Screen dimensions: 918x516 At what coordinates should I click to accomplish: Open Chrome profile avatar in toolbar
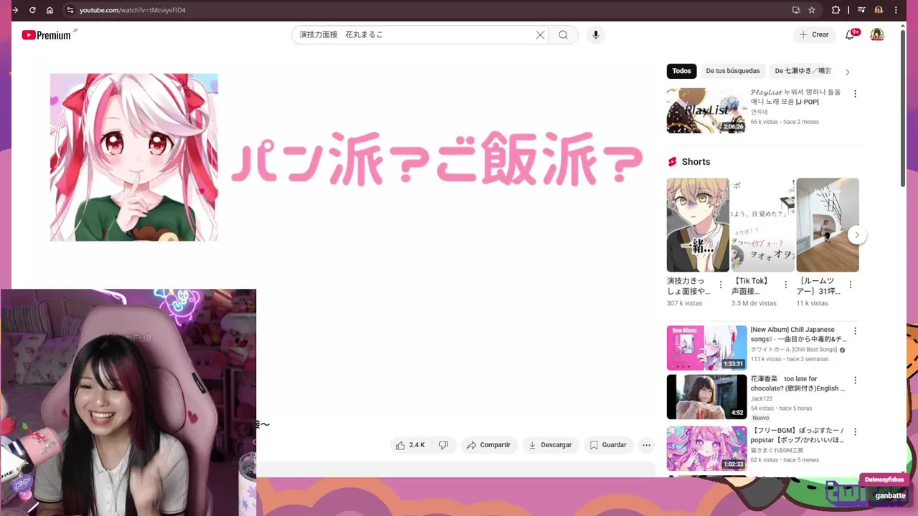pos(879,10)
